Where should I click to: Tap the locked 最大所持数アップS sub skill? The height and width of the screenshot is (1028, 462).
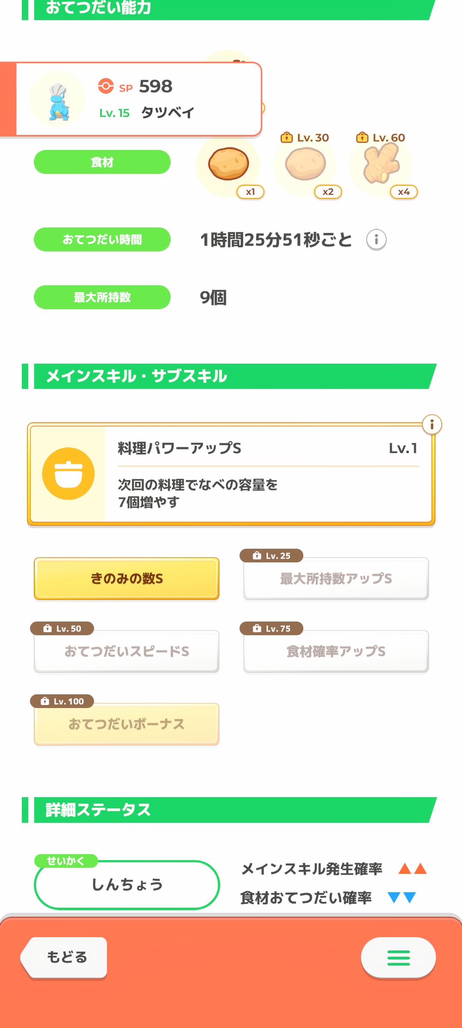(336, 579)
